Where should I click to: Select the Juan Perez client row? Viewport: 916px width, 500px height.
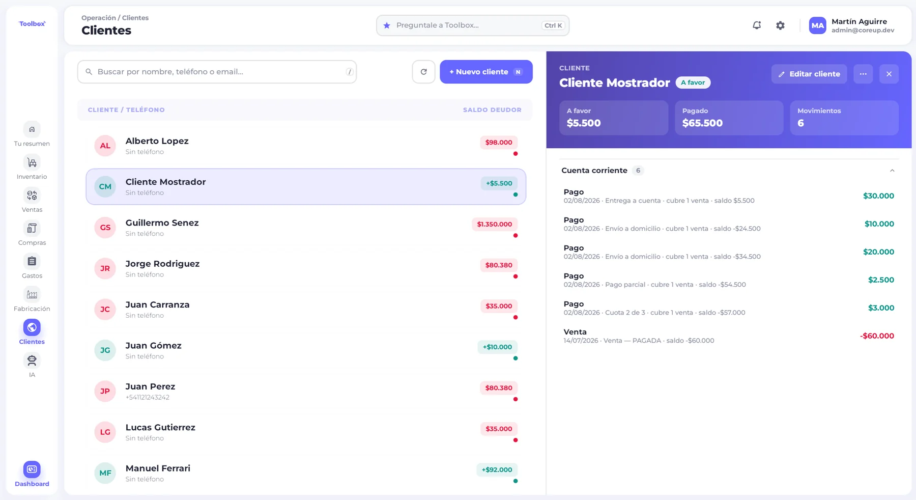pos(306,391)
